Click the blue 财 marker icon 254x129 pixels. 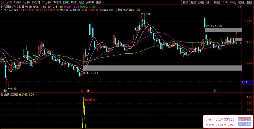click(215, 91)
